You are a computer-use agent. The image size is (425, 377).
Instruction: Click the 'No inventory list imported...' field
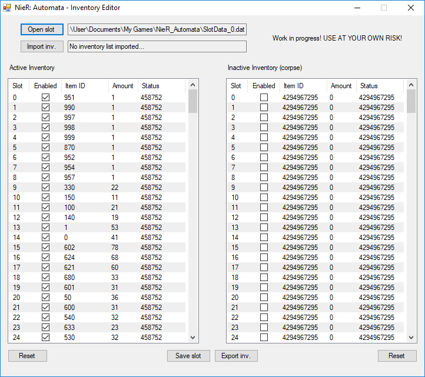157,46
